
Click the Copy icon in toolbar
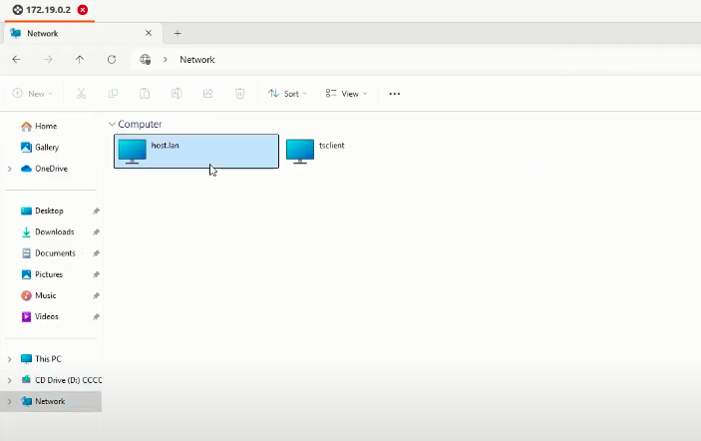[x=113, y=94]
